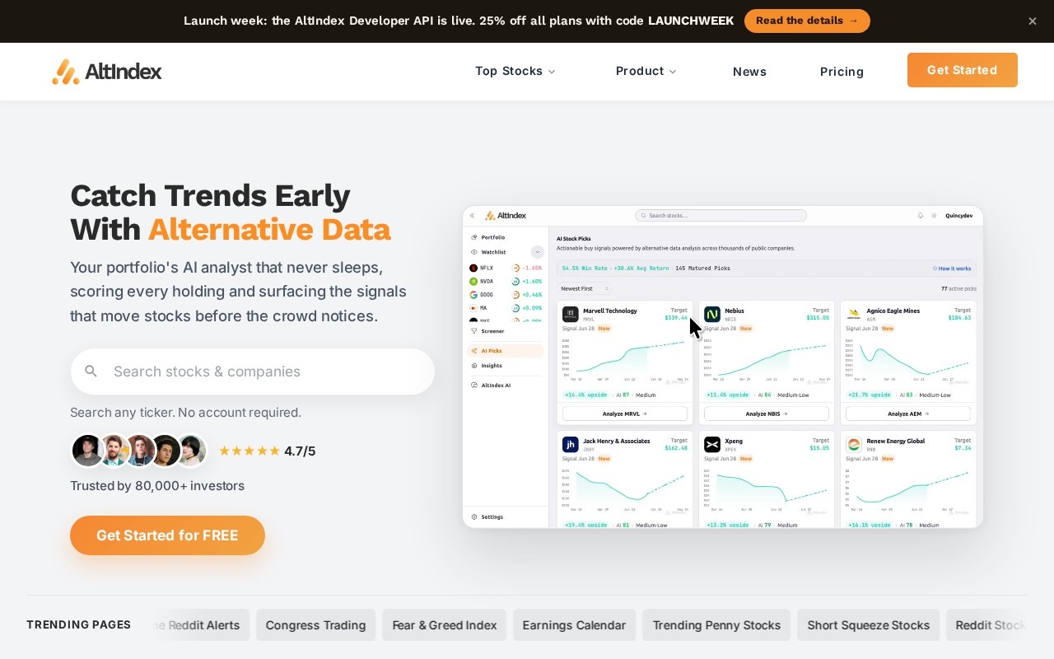Expand the Top Stocks menu
1054x659 pixels.
tap(515, 72)
